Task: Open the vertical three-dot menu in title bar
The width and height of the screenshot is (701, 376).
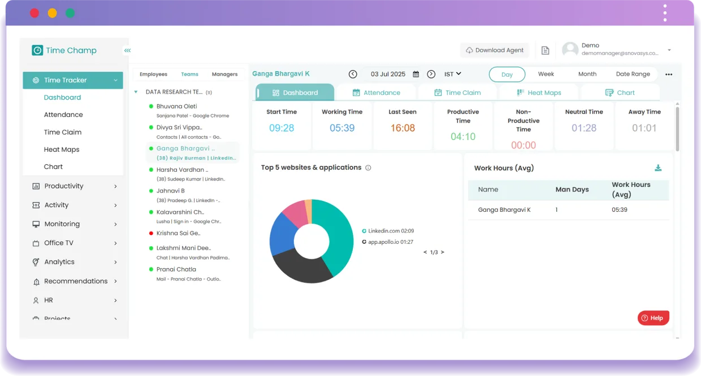Action: (x=665, y=12)
